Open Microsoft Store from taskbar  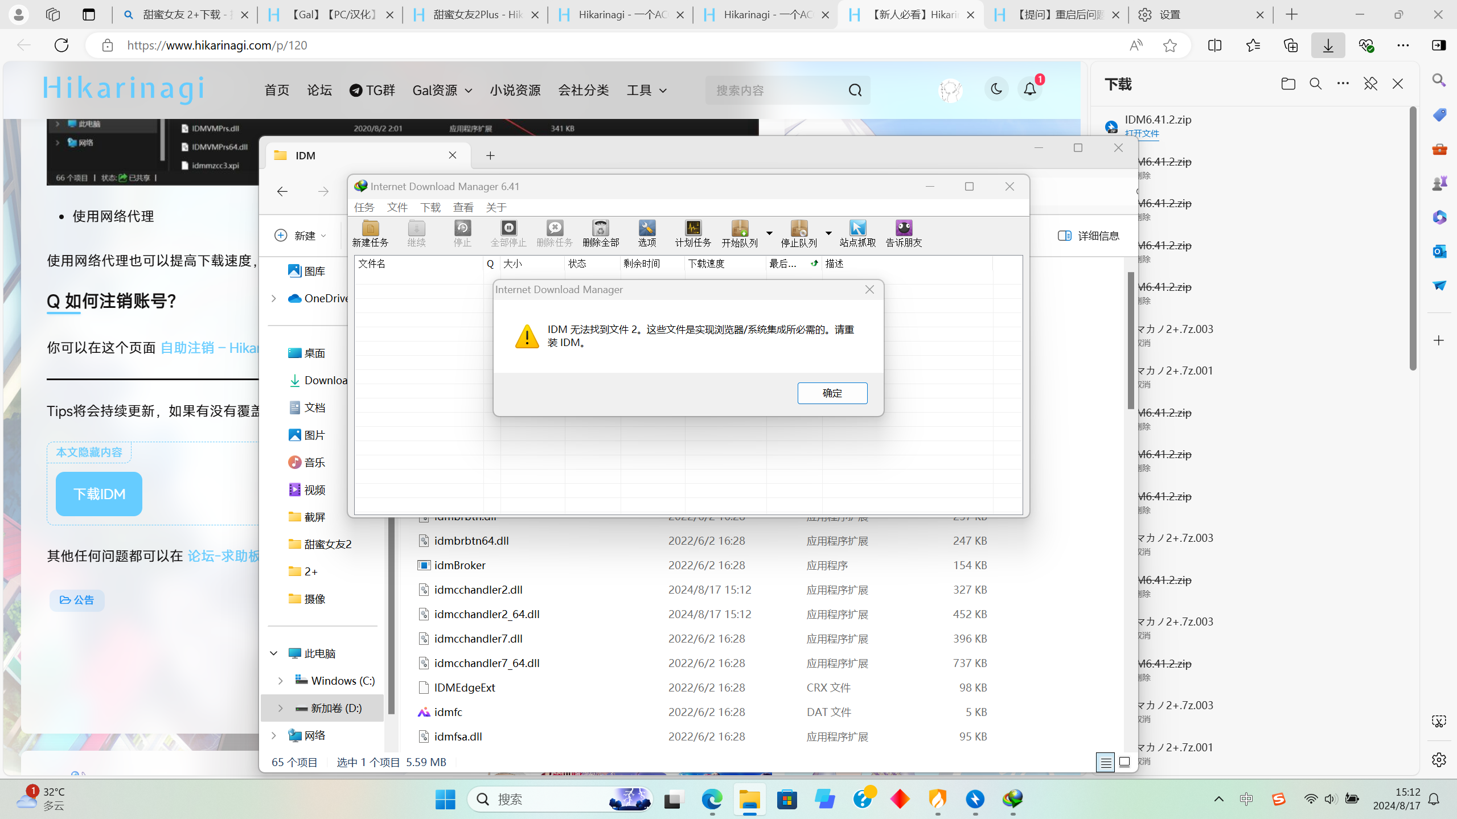click(x=787, y=800)
